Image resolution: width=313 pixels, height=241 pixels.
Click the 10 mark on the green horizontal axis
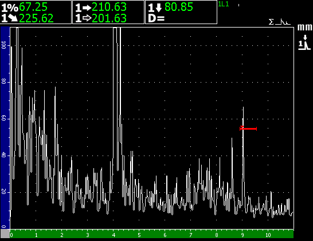[268, 235]
